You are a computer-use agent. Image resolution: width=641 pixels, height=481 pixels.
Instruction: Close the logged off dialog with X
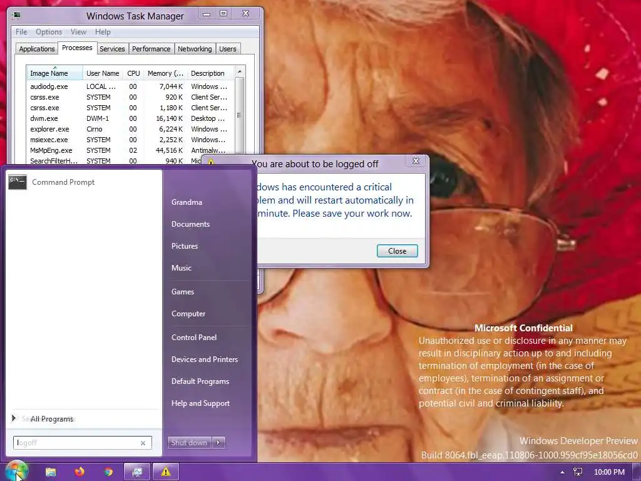point(416,161)
